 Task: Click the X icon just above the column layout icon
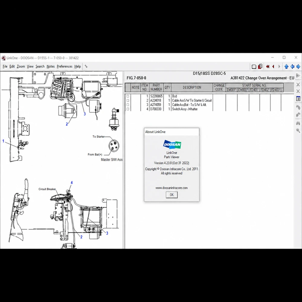[x=298, y=91]
